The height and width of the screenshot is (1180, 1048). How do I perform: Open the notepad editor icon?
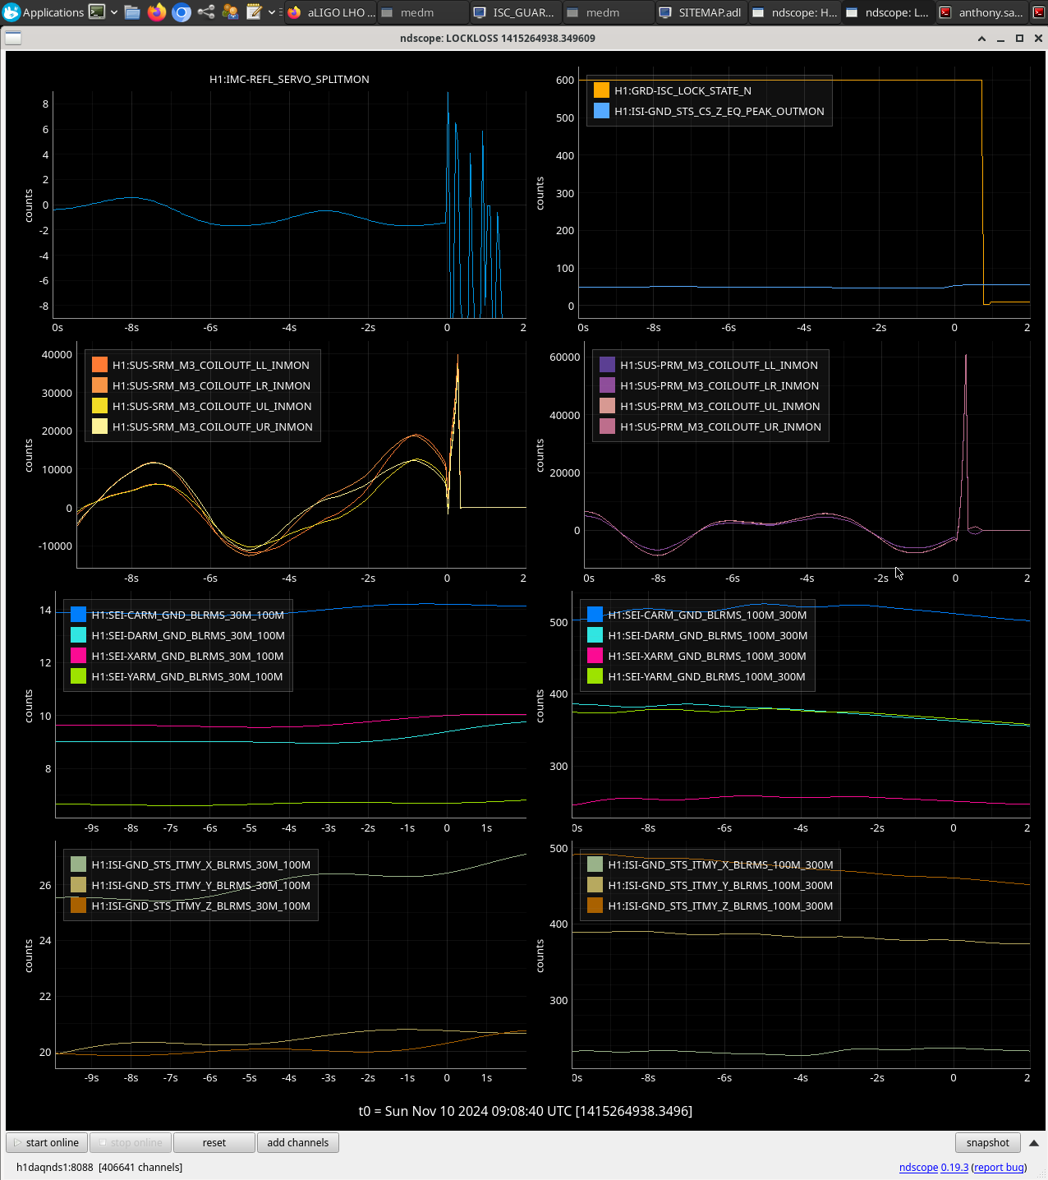pos(254,12)
